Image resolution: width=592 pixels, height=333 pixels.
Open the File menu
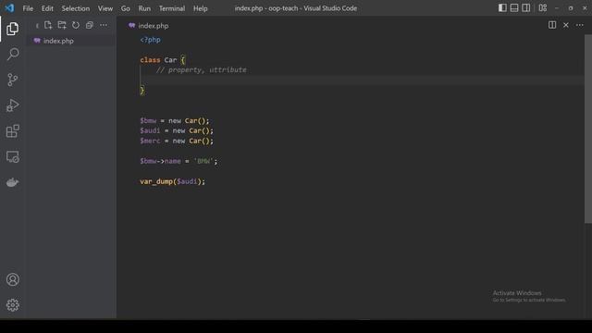[x=28, y=8]
